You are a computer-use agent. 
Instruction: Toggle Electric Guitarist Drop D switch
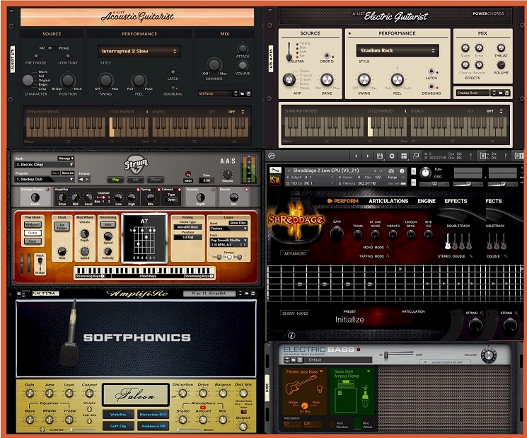[327, 55]
